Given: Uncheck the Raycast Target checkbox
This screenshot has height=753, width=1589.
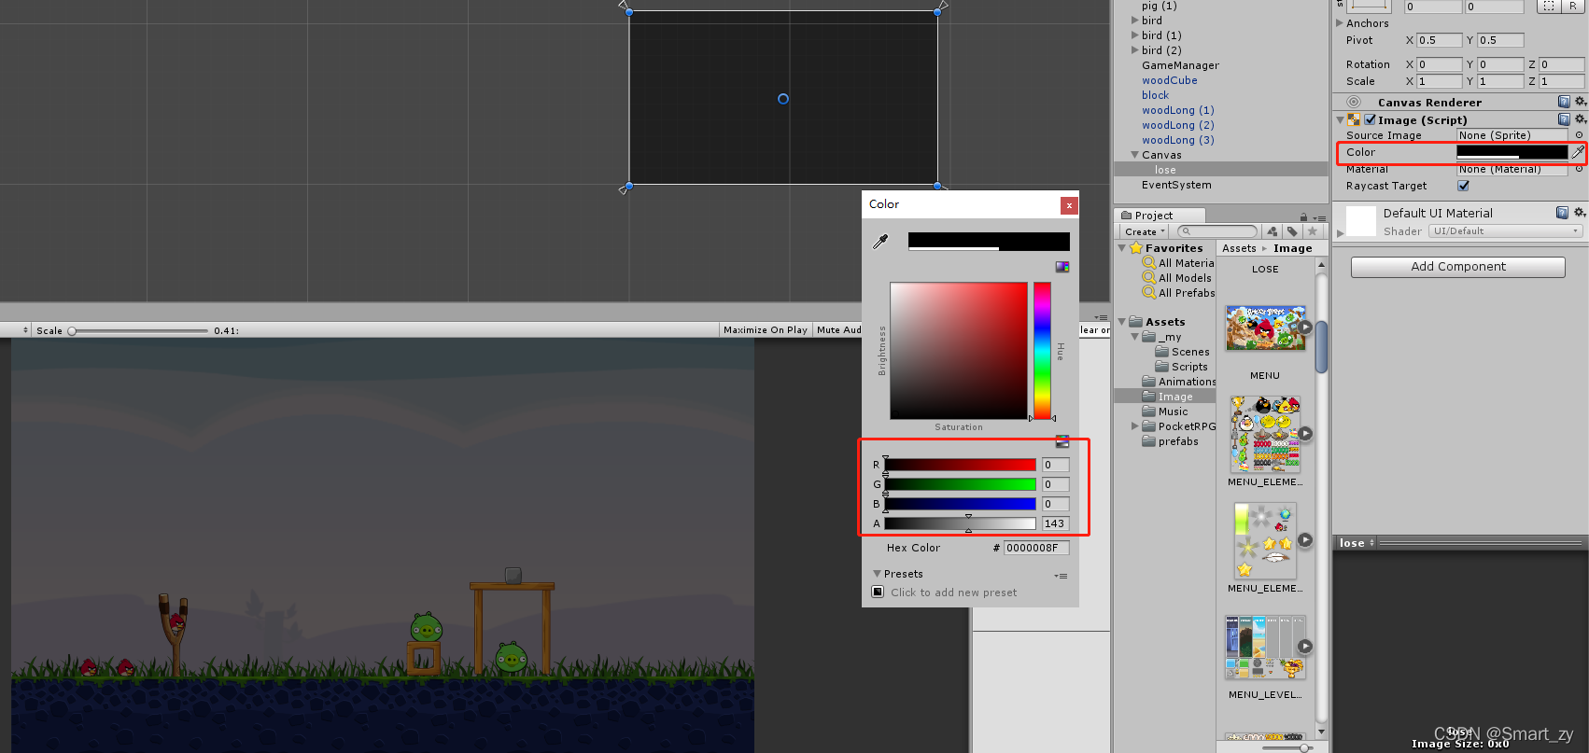Looking at the screenshot, I should coord(1463,186).
